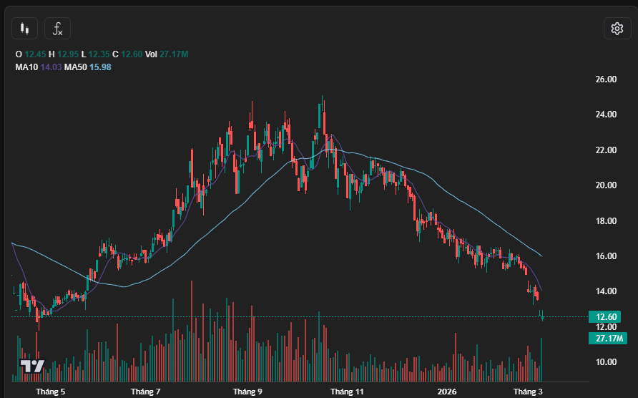Click the Vol value in legend
The width and height of the screenshot is (638, 398).
174,54
